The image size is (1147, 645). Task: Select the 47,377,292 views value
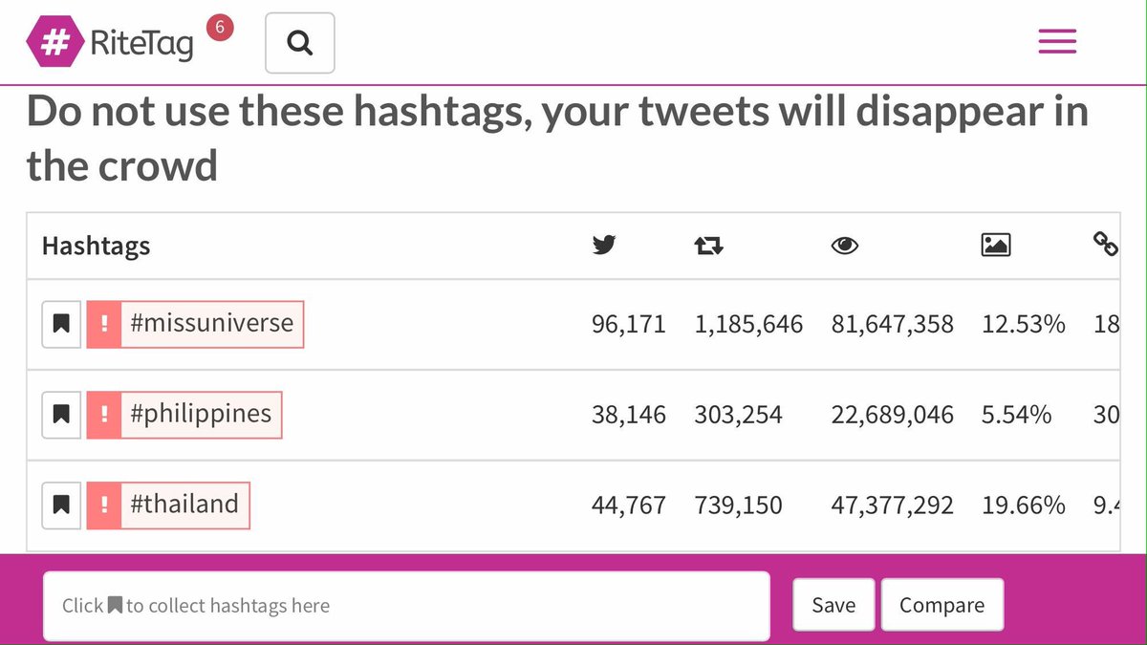pyautogui.click(x=892, y=505)
